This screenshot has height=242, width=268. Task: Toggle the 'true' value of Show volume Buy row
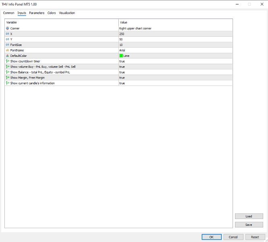click(x=175, y=67)
